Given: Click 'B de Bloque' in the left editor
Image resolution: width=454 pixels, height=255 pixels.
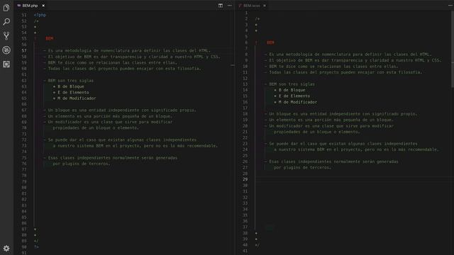Looking at the screenshot, I should (71, 86).
